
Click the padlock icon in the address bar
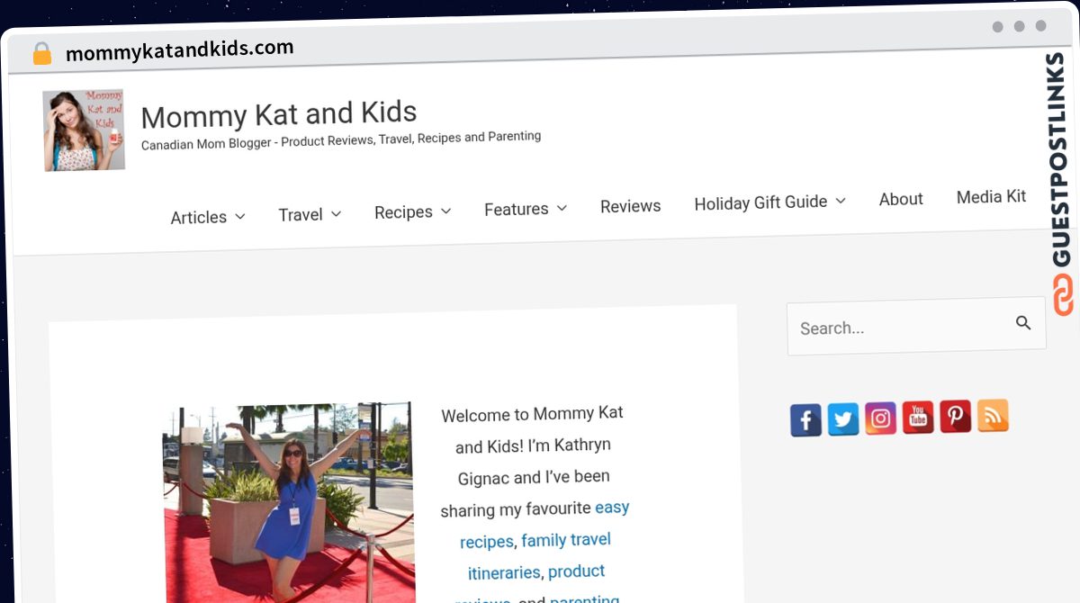(x=42, y=54)
